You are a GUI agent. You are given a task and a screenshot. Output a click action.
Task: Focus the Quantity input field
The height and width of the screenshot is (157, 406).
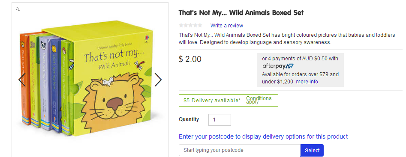pyautogui.click(x=220, y=120)
